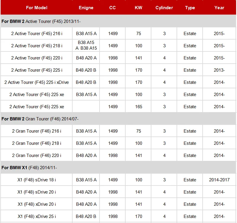
Task: Click the 225 xe model cell with 100 KW
Action: pos(36,95)
